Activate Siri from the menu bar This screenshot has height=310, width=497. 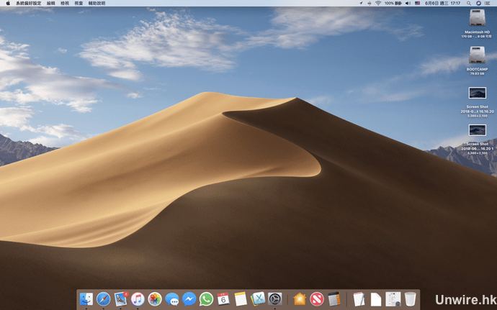coord(478,3)
